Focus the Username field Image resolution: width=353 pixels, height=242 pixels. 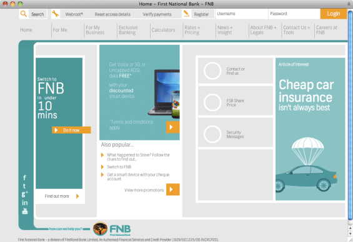242,14
